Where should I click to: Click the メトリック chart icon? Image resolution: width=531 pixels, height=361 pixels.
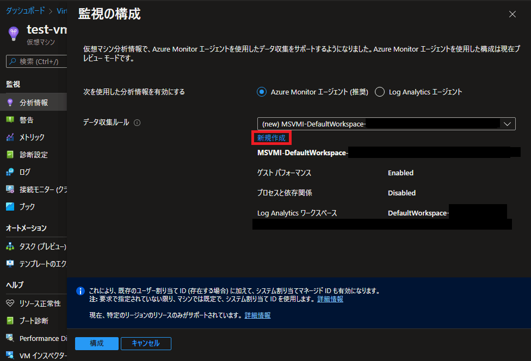point(10,137)
